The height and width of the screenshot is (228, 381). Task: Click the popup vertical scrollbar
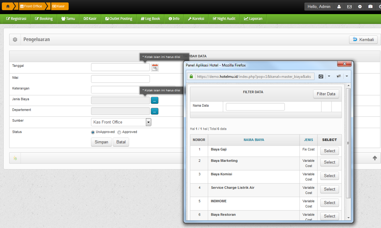(348, 143)
